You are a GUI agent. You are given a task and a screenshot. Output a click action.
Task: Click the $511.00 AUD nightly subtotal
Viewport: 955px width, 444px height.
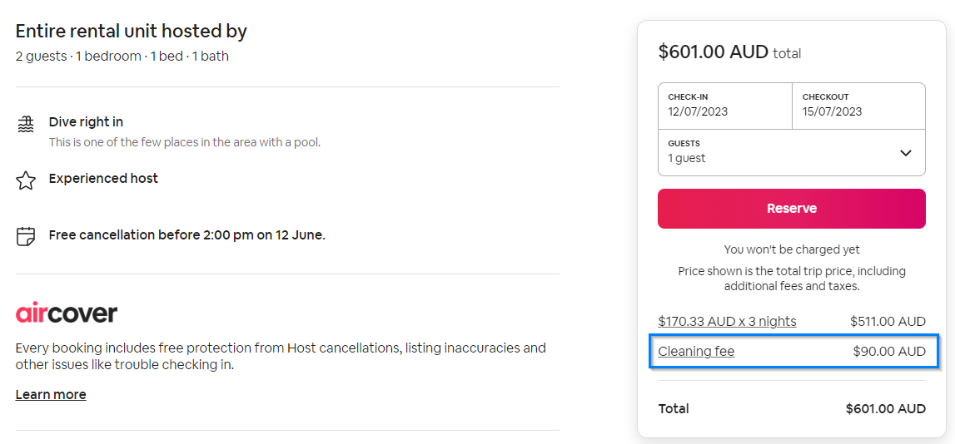click(888, 321)
